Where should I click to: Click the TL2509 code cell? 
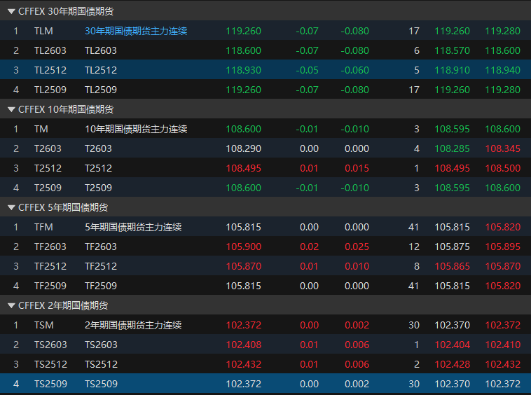pyautogui.click(x=50, y=90)
